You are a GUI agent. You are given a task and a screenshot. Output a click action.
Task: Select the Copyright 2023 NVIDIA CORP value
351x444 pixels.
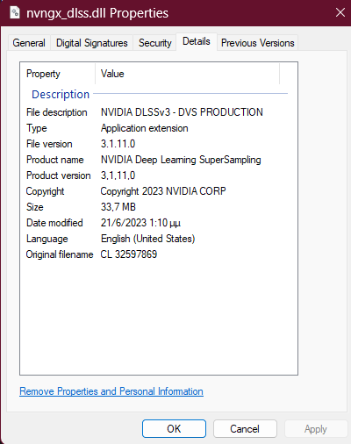(x=163, y=191)
